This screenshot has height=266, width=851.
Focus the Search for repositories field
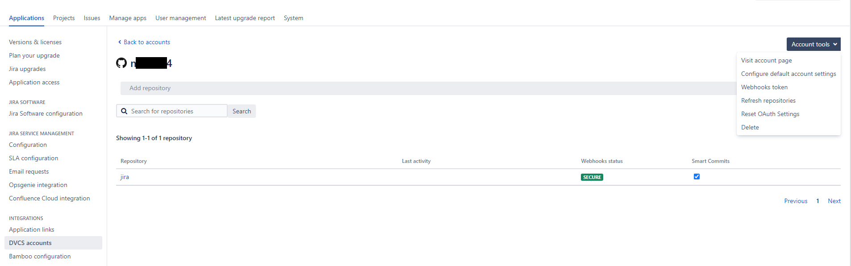[x=172, y=111]
